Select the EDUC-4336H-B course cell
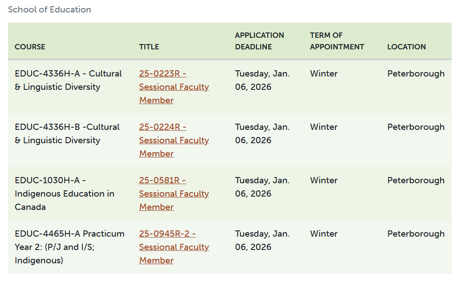 [67, 133]
